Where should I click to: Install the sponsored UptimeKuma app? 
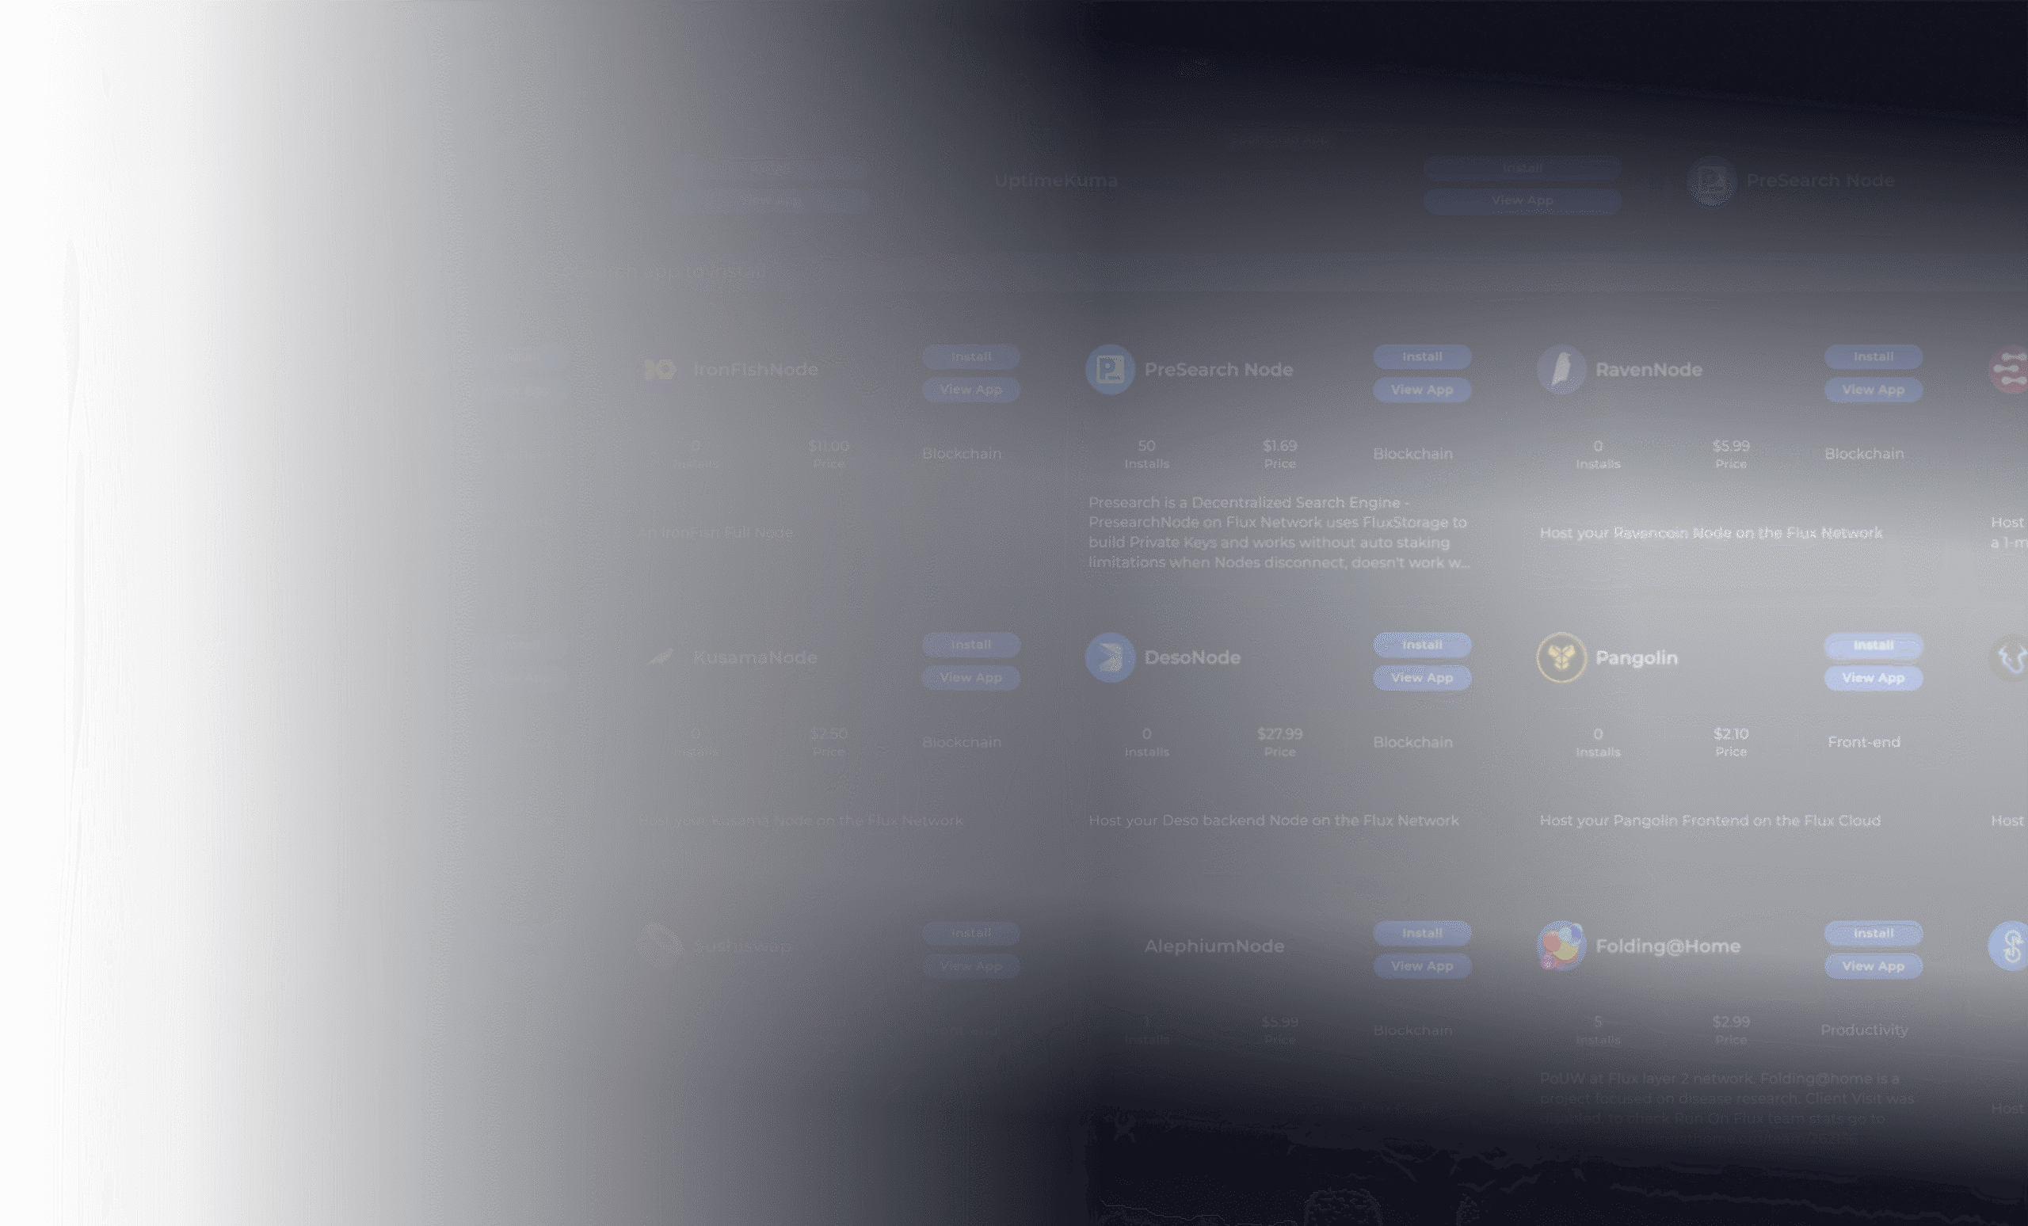point(1522,168)
